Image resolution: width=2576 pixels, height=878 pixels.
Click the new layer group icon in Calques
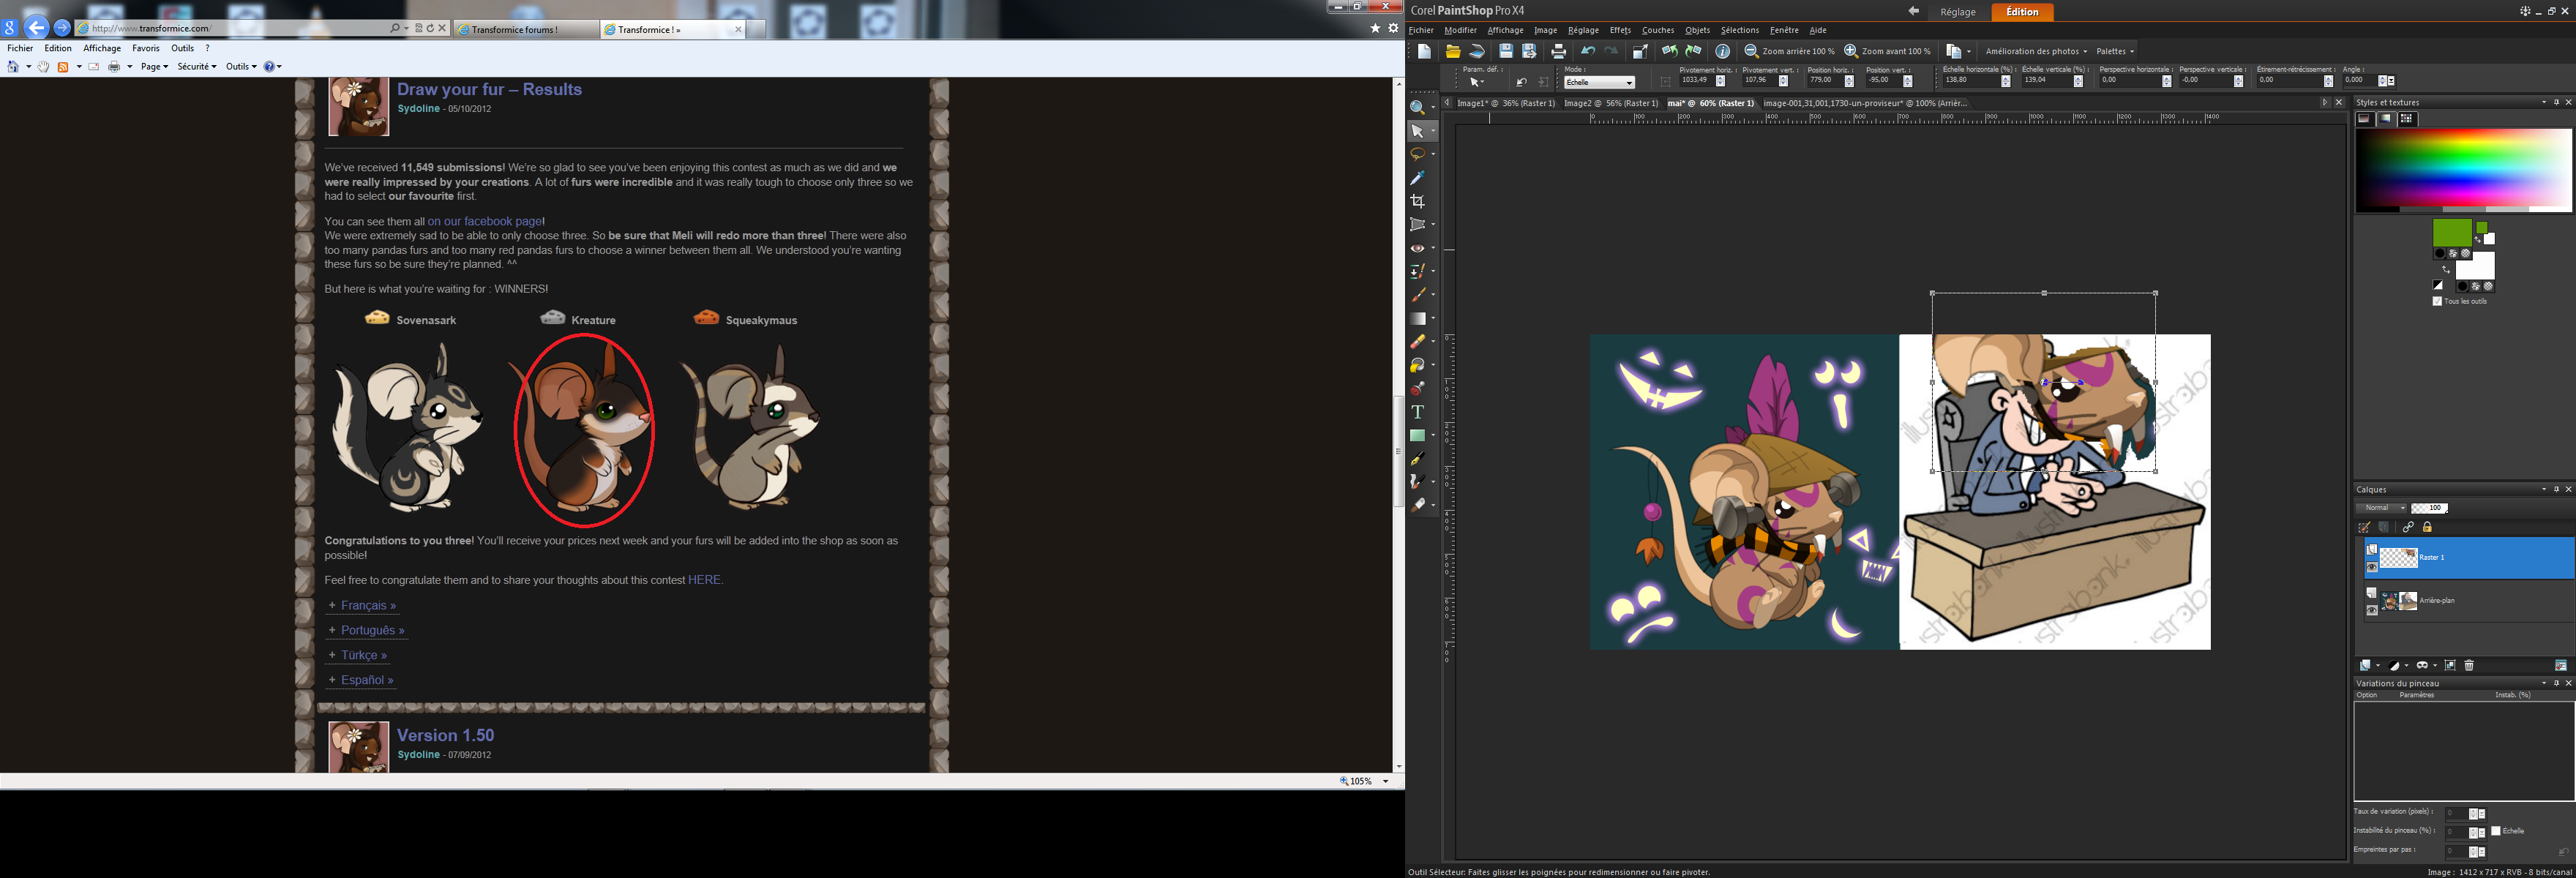point(2450,665)
